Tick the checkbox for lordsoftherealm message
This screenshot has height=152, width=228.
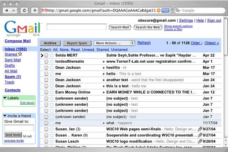point(46,62)
